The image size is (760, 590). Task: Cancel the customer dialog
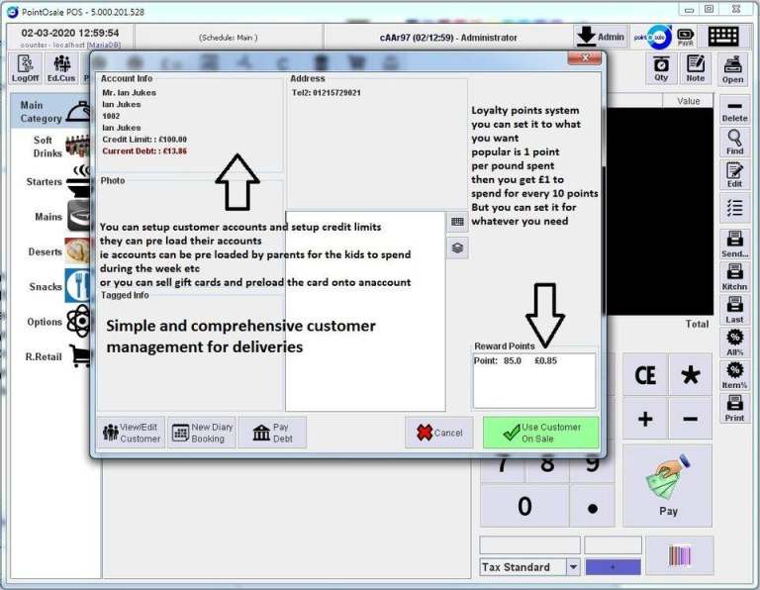pyautogui.click(x=439, y=433)
